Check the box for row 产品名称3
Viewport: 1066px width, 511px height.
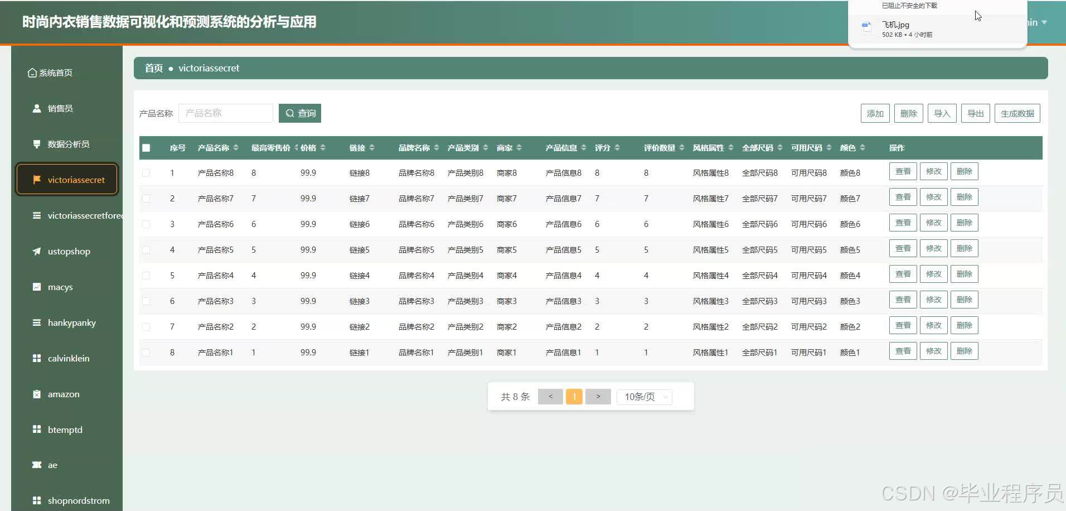click(146, 301)
